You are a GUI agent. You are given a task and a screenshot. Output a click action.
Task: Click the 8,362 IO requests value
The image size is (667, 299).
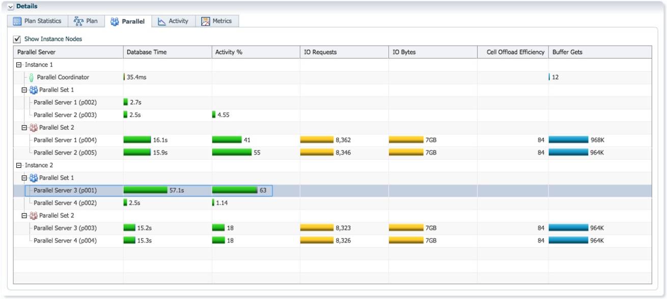click(343, 140)
